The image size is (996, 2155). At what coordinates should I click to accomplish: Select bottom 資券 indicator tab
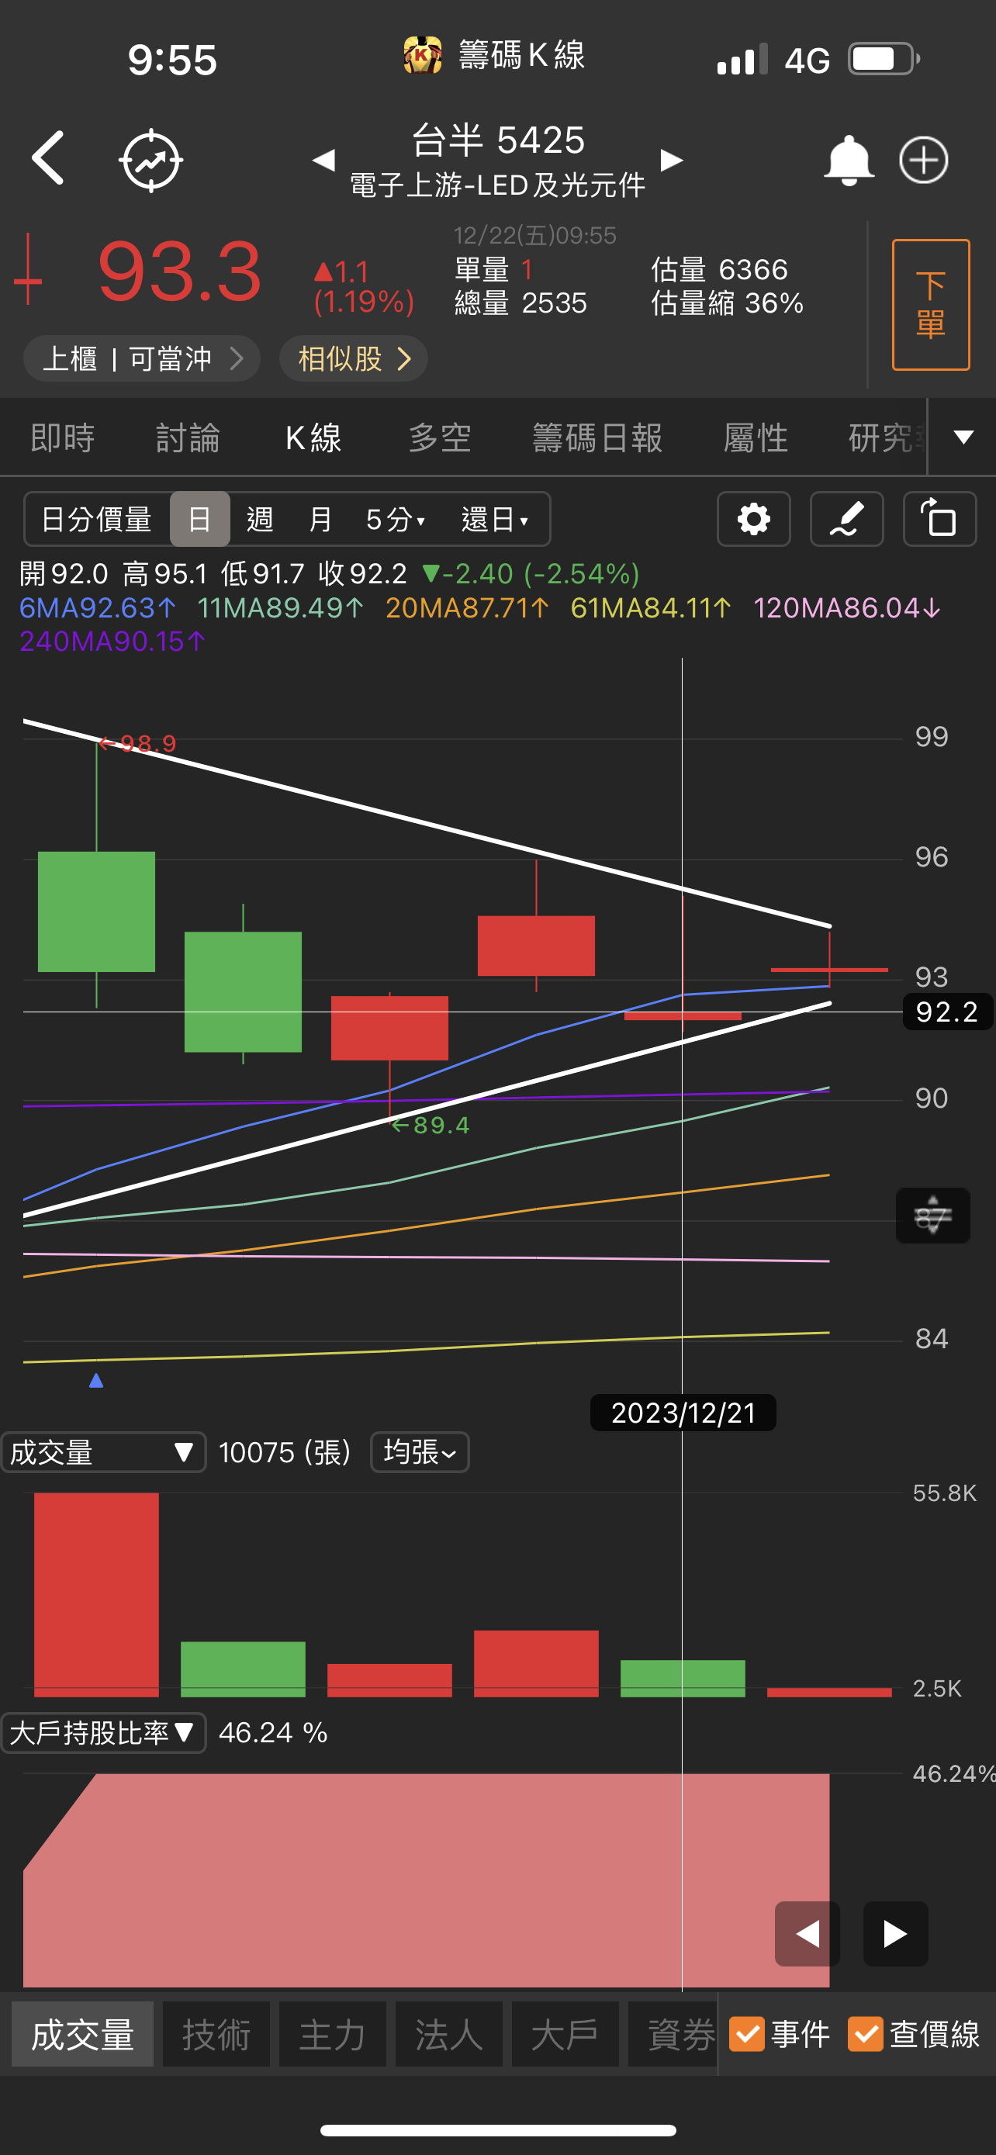pos(673,2034)
